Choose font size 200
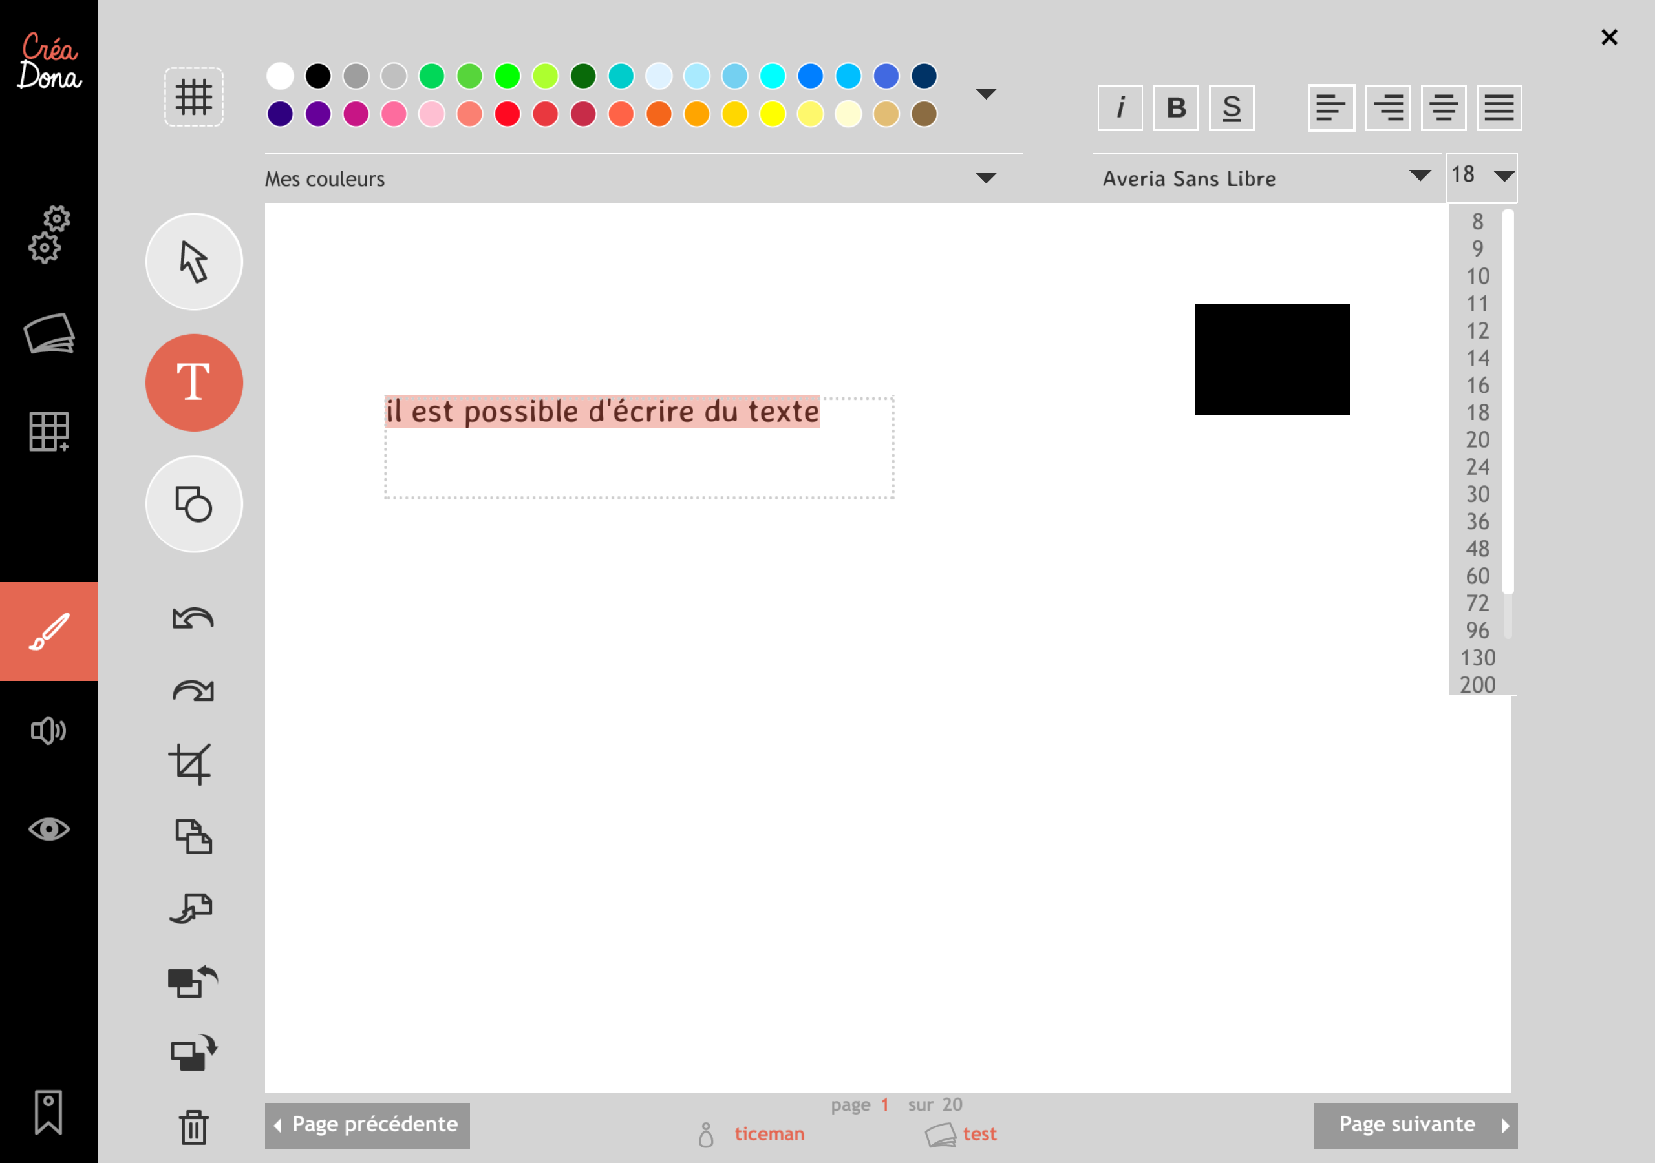The width and height of the screenshot is (1655, 1163). tap(1478, 684)
